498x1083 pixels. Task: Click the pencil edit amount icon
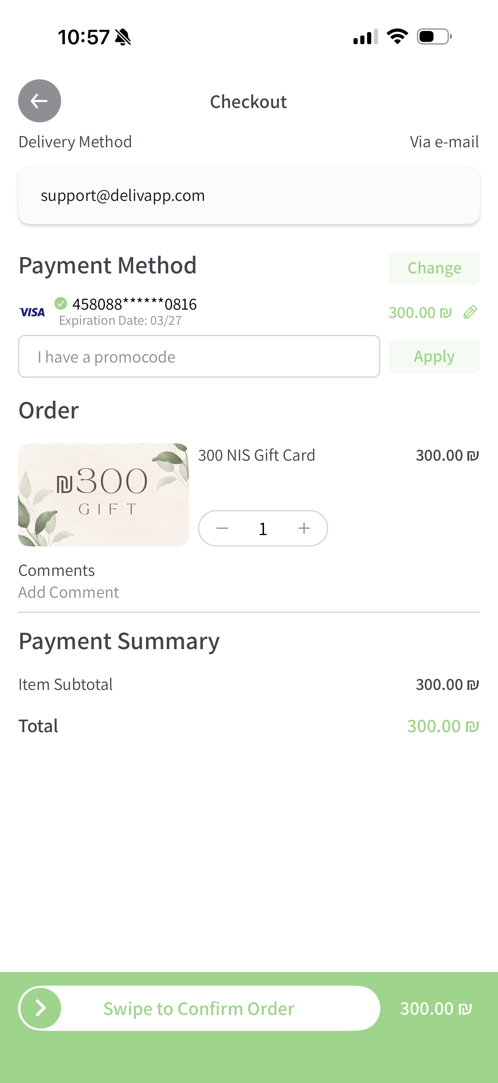(x=470, y=312)
